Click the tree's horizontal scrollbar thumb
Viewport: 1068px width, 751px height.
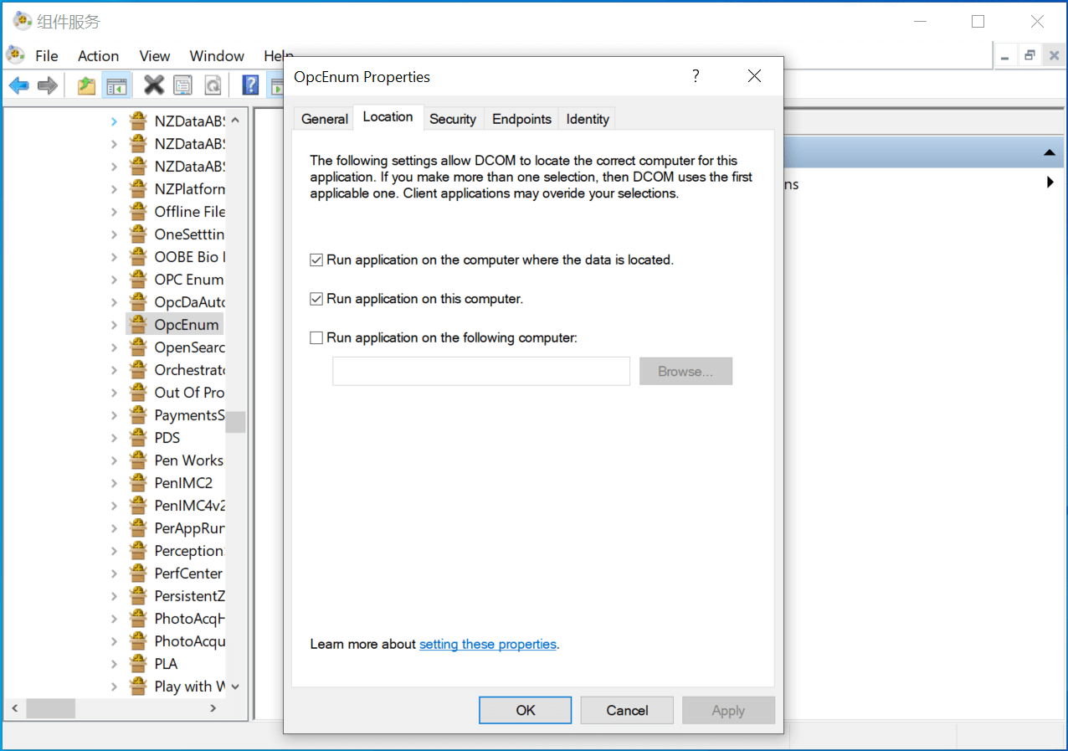50,708
